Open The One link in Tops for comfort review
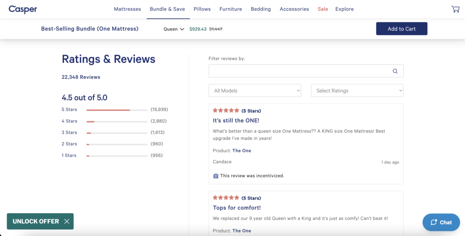The width and height of the screenshot is (465, 236). coord(242,231)
